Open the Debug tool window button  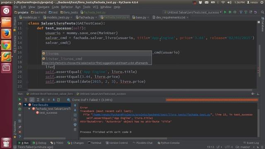tap(39, 143)
